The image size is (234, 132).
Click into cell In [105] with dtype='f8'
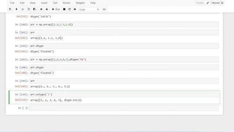pos(124,59)
